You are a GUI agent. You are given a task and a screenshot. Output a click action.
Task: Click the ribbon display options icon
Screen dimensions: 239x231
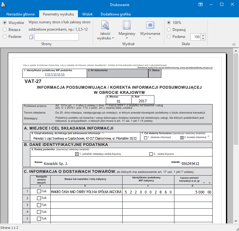click(x=200, y=5)
